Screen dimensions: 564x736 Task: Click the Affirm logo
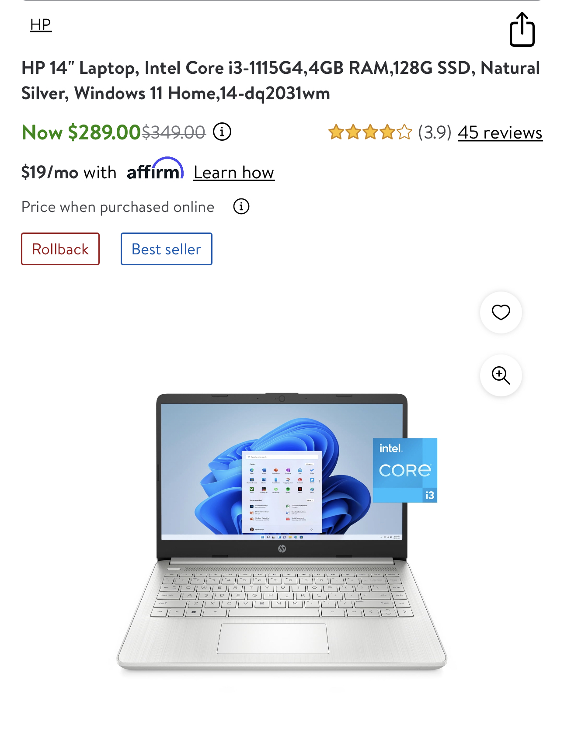[x=155, y=169]
